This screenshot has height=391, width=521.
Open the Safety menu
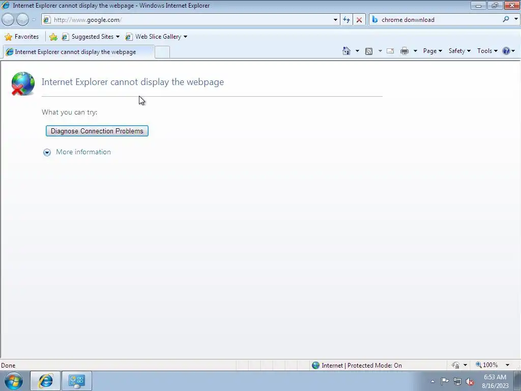[x=459, y=51]
